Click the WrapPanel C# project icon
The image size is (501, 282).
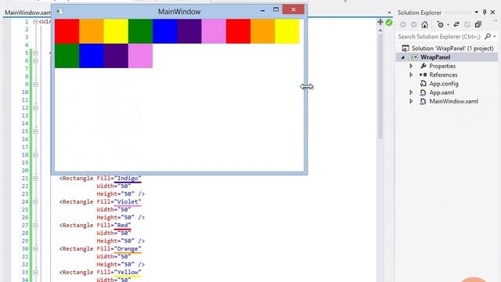coord(414,57)
